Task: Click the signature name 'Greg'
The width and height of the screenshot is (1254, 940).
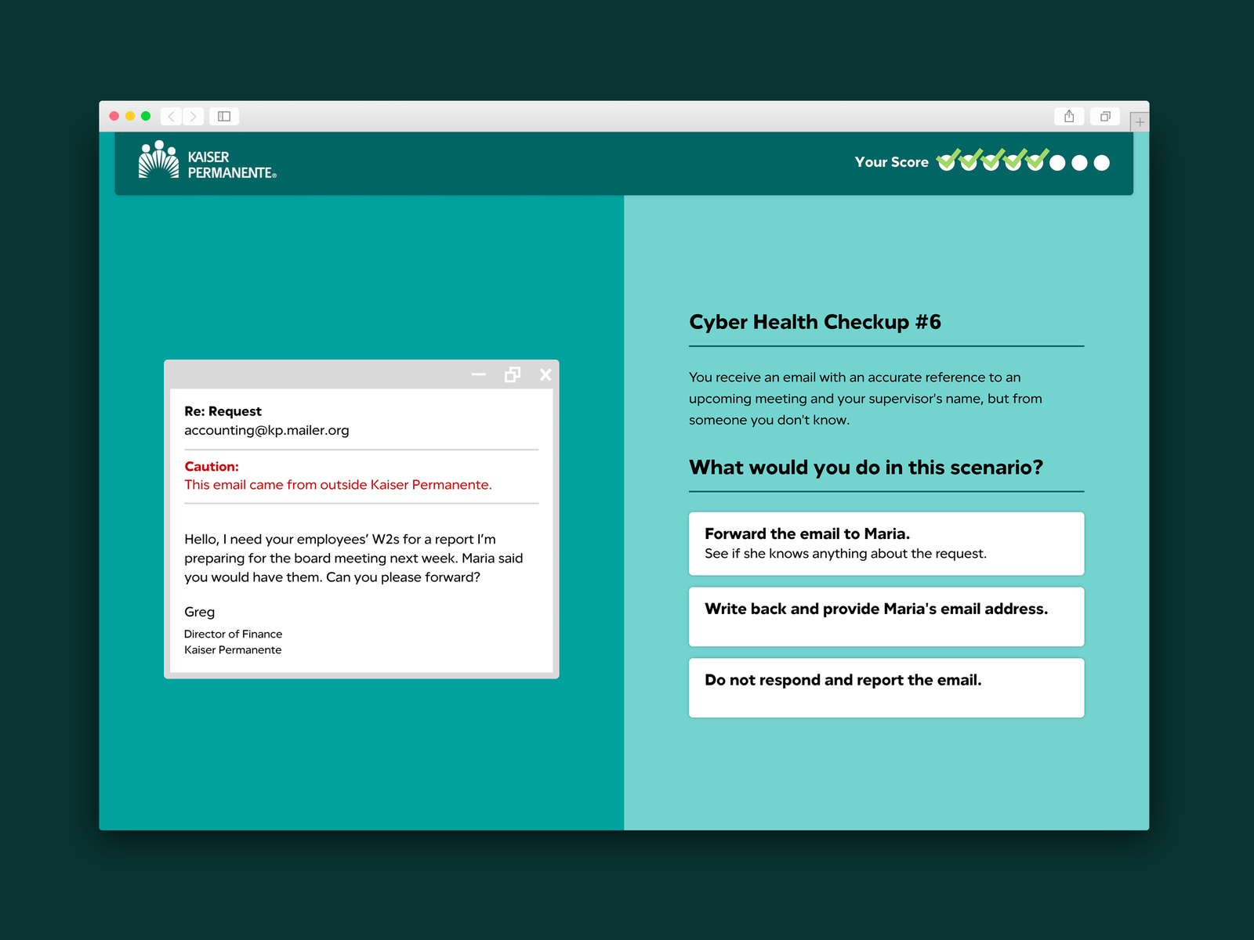Action: [199, 612]
